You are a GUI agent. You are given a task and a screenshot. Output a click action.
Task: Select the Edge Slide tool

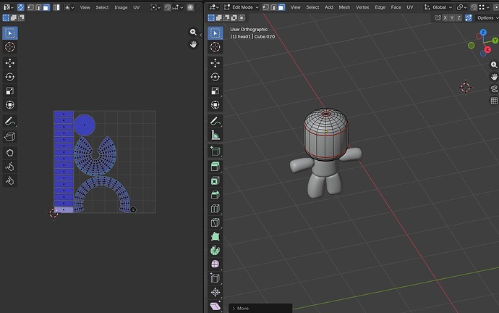[x=215, y=278]
